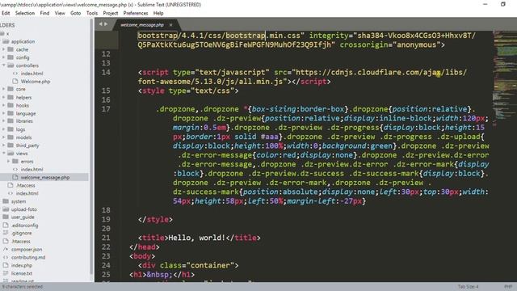Expand the errors folder arrow
The height and width of the screenshot is (291, 517).
[x=9, y=162]
